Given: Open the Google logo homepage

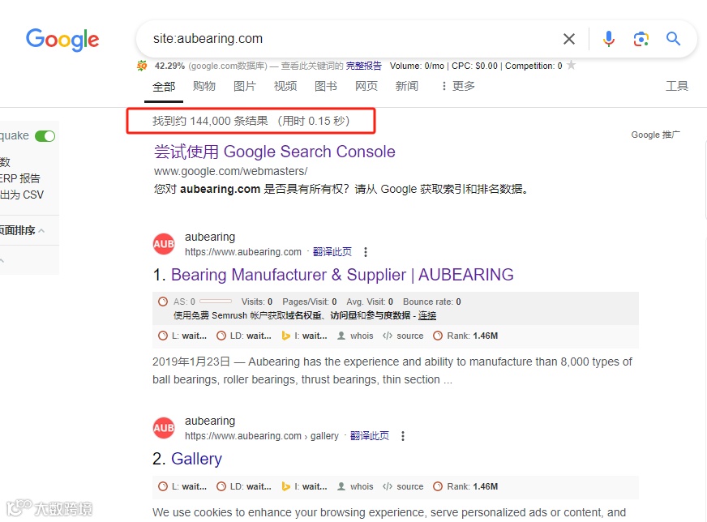Looking at the screenshot, I should click(x=62, y=40).
